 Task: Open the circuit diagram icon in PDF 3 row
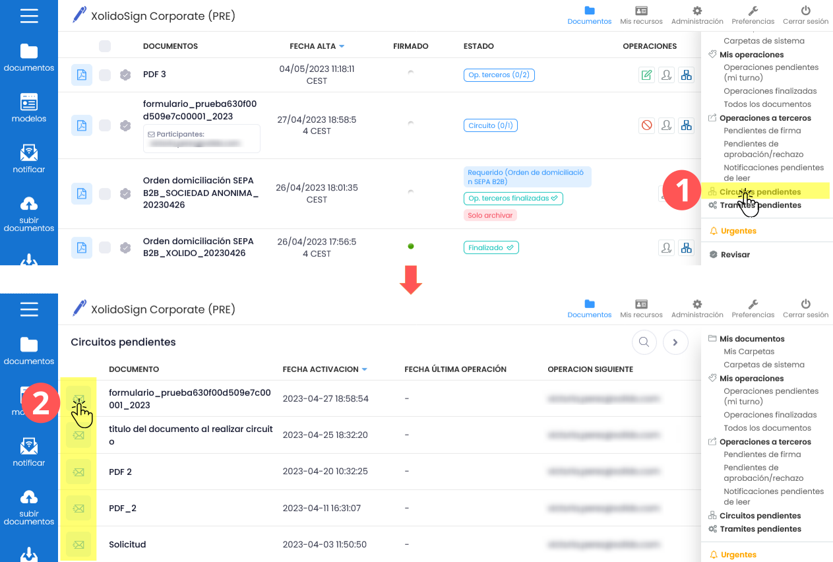coord(687,75)
